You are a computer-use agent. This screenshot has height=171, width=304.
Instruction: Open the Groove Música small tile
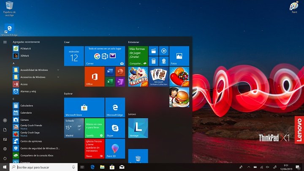click(x=164, y=51)
